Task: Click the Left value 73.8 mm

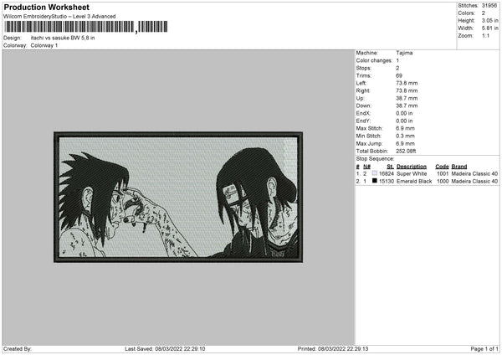Action: click(x=407, y=83)
